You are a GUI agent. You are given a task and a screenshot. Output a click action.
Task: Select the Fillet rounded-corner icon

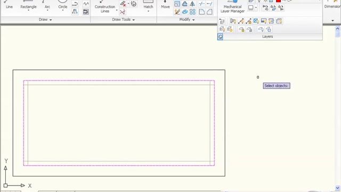pyautogui.click(x=201, y=12)
